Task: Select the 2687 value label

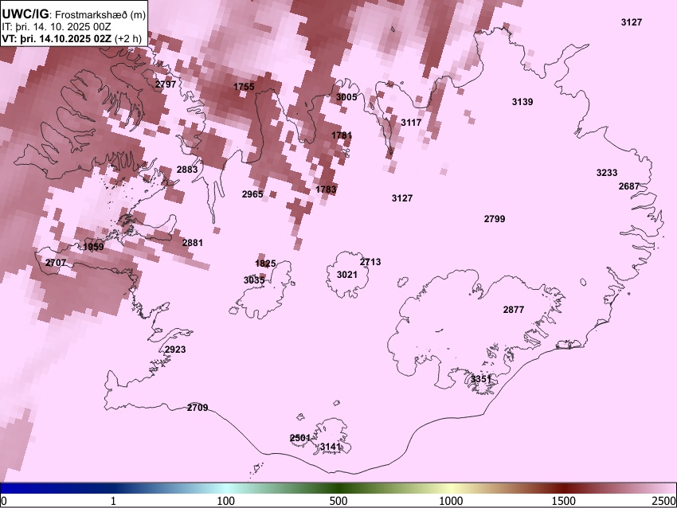Action: click(629, 186)
